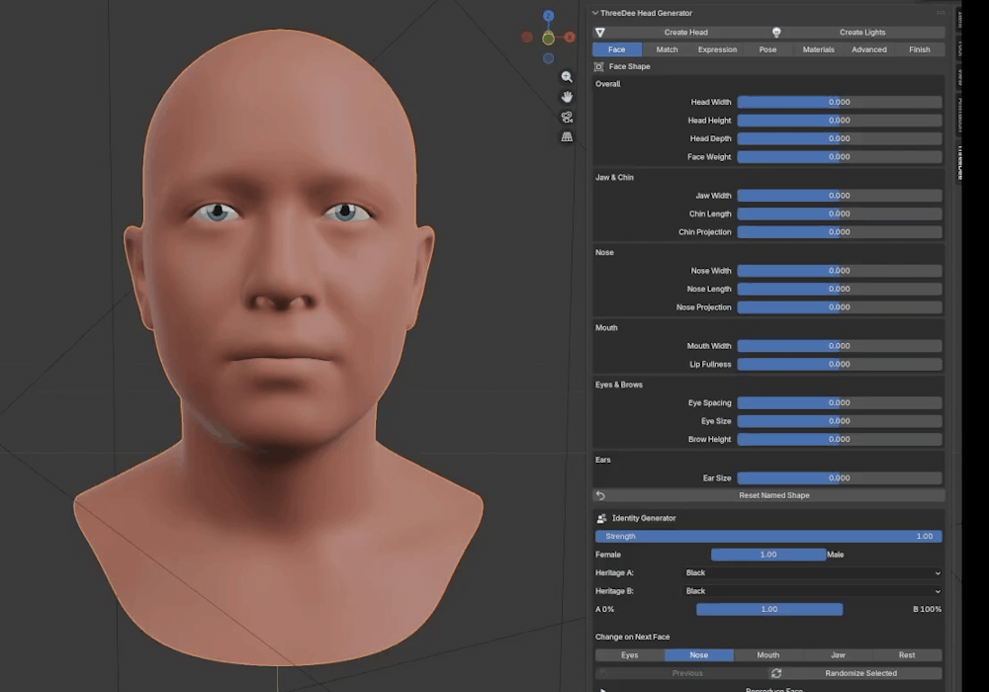Click the Create Head button
This screenshot has height=692, width=989.
[x=680, y=33]
